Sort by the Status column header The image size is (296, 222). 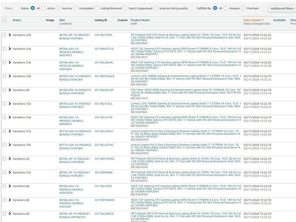(17, 20)
